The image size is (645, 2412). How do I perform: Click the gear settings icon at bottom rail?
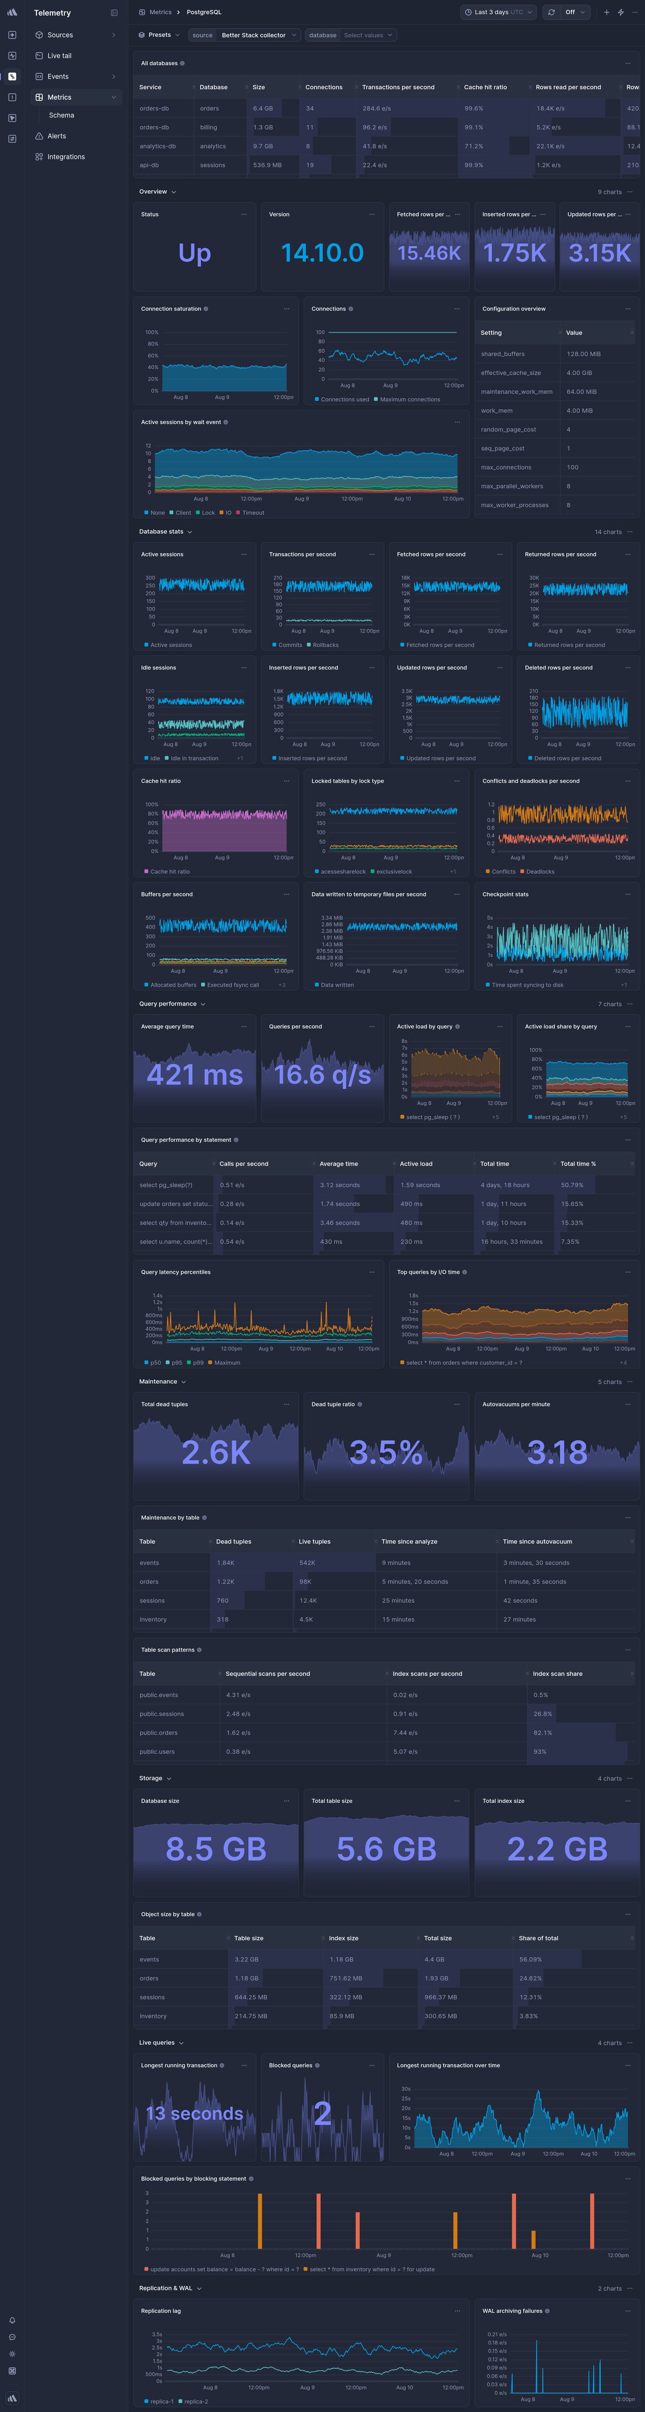tap(12, 2354)
